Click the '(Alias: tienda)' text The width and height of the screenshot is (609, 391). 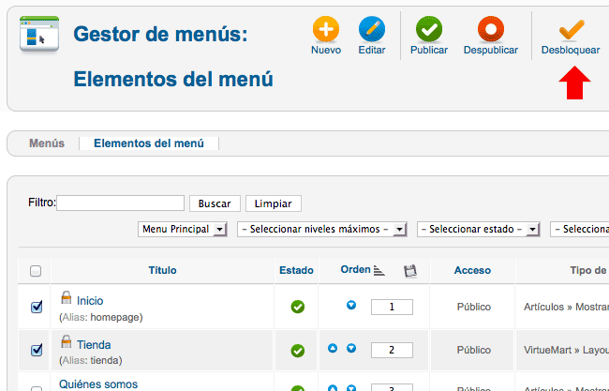91,361
